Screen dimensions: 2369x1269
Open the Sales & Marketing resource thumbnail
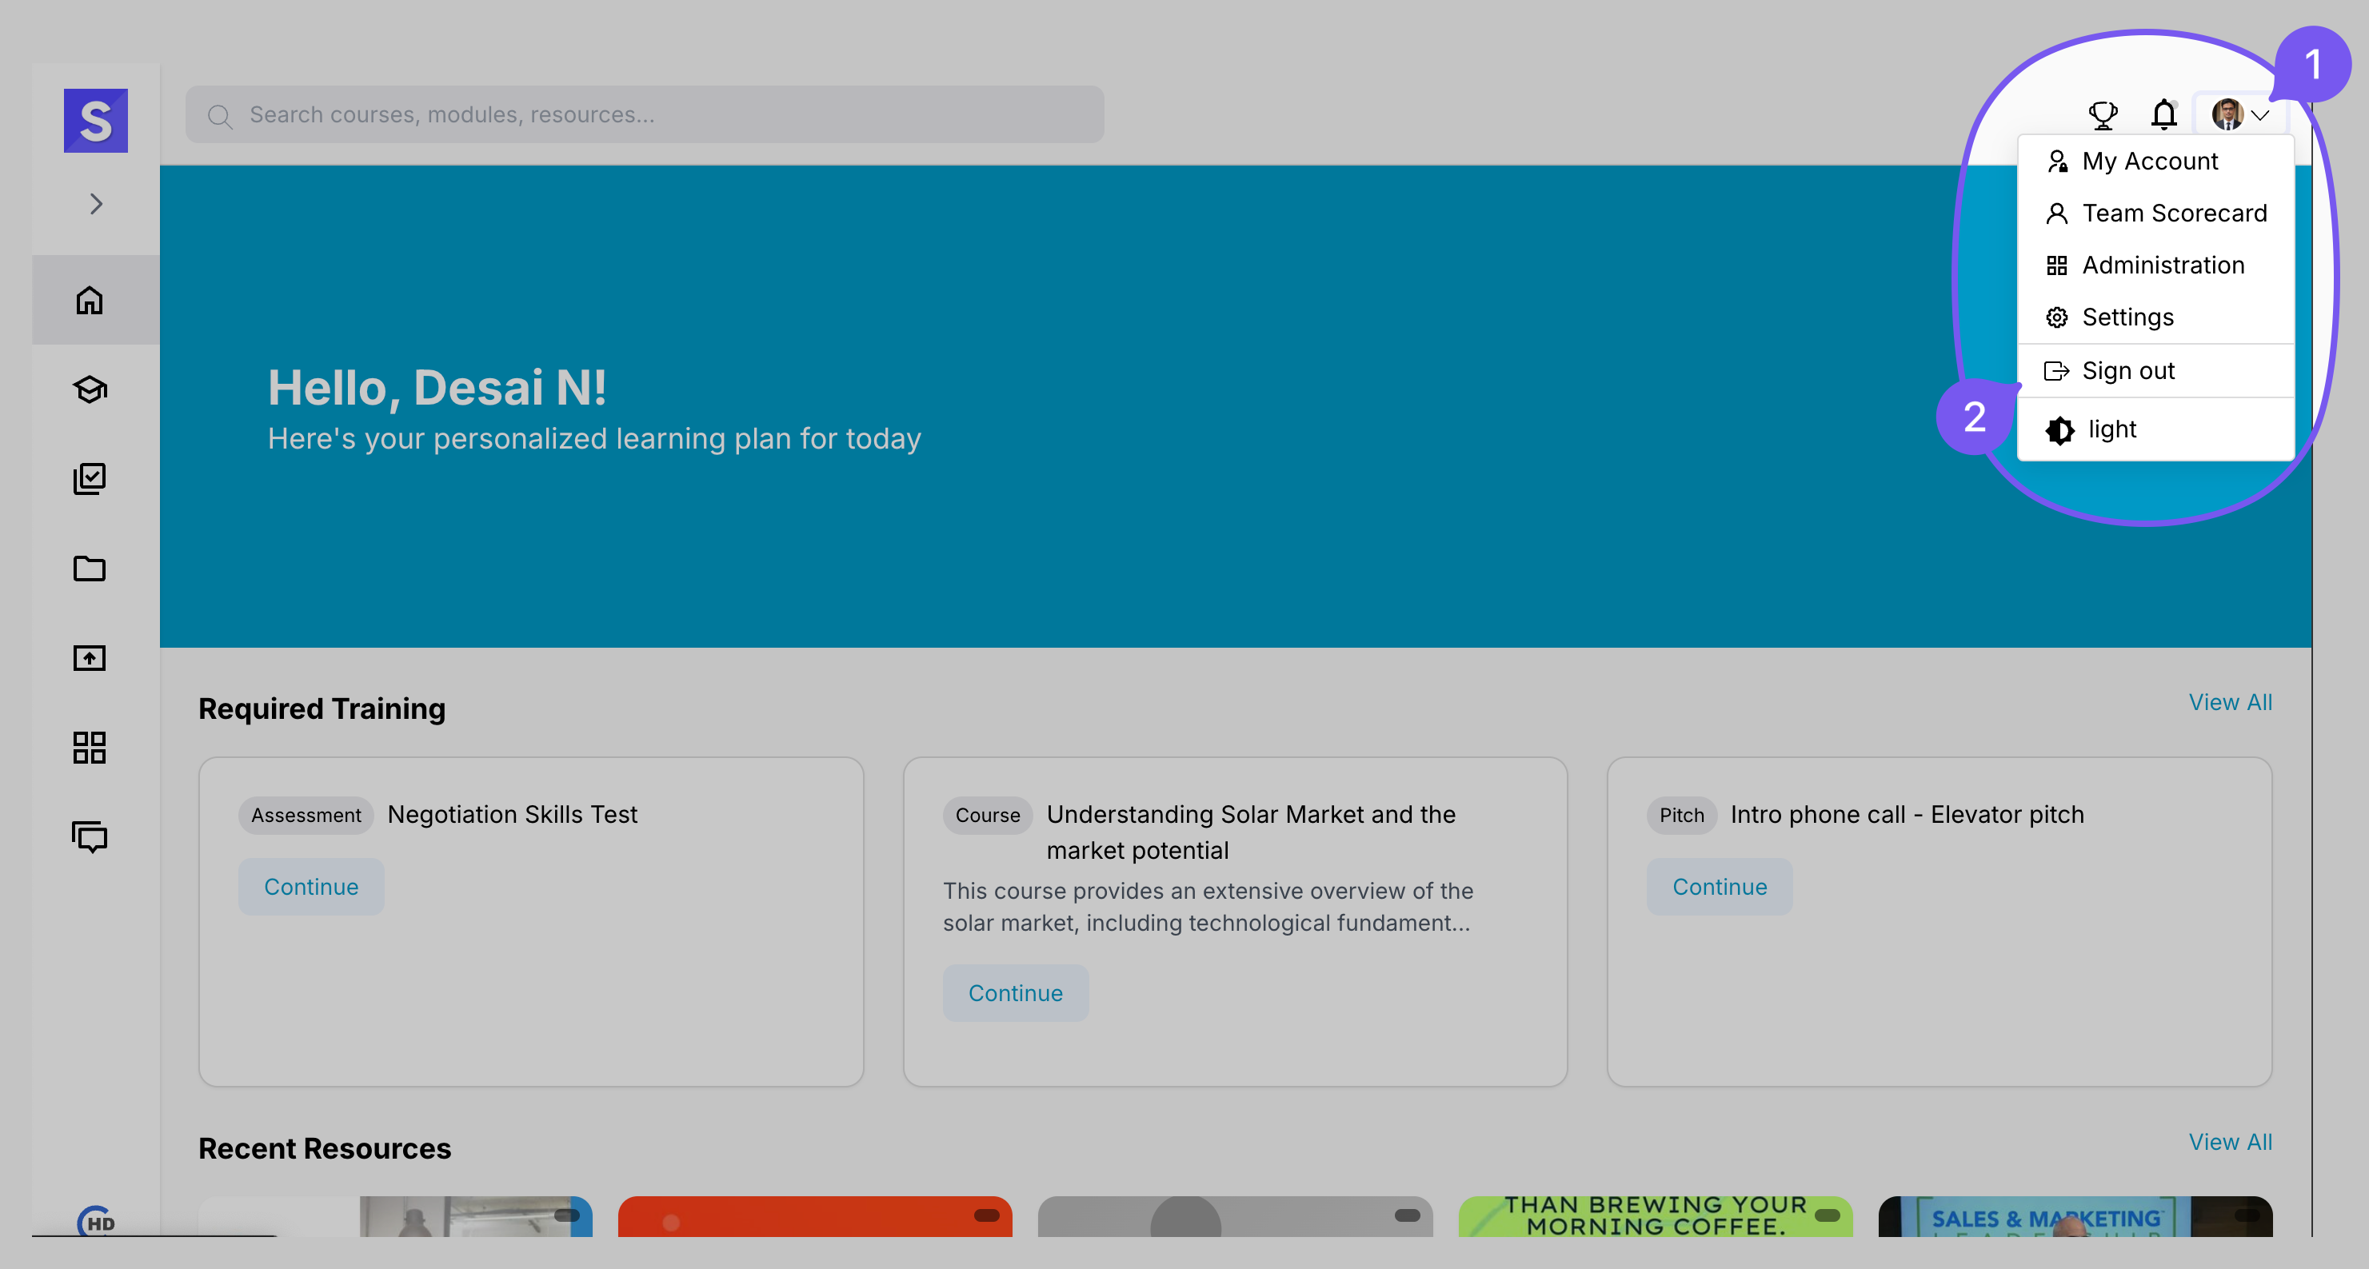2075,1215
